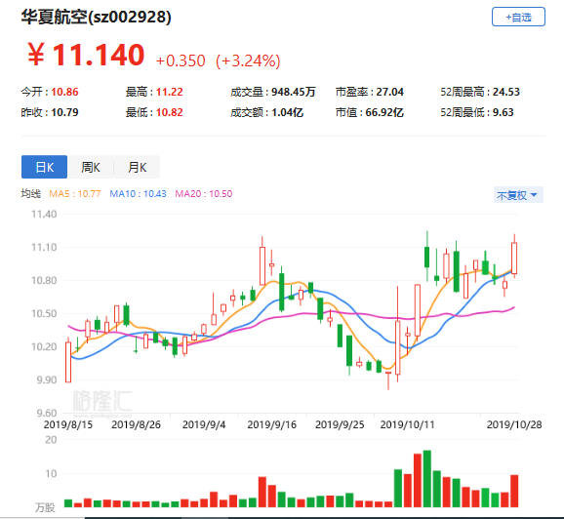The image size is (564, 519).
Task: Click the 市盈率 value 27.04
Action: coord(390,92)
